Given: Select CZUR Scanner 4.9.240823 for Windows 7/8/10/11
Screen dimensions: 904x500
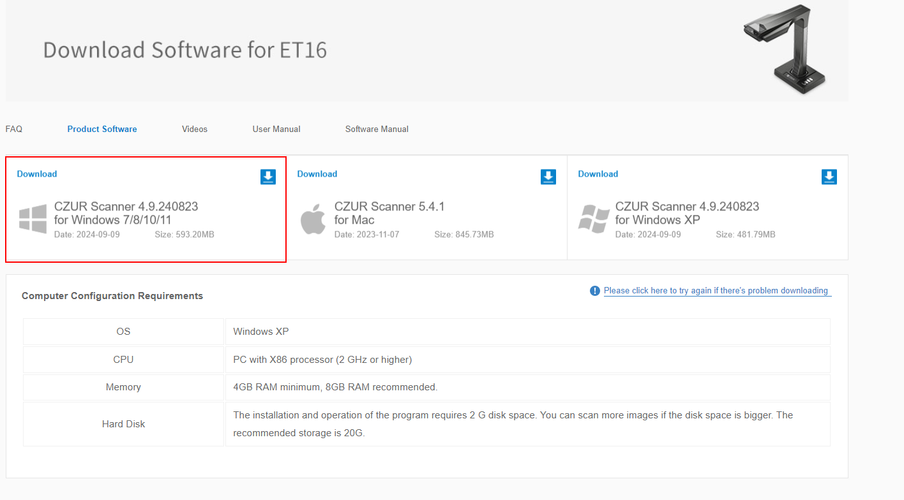Looking at the screenshot, I should [x=126, y=213].
